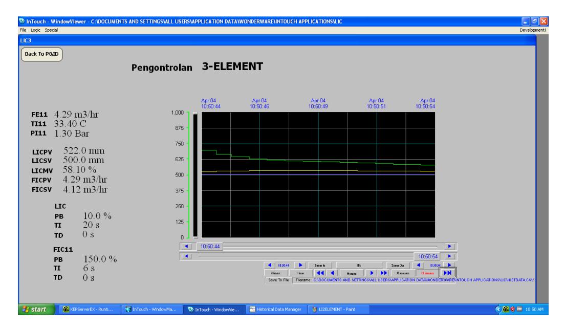Click the right arrow on the bottom time scooter
This screenshot has width=565, height=331.
449,256
